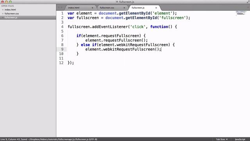Click the red window close button

click(2, 2)
